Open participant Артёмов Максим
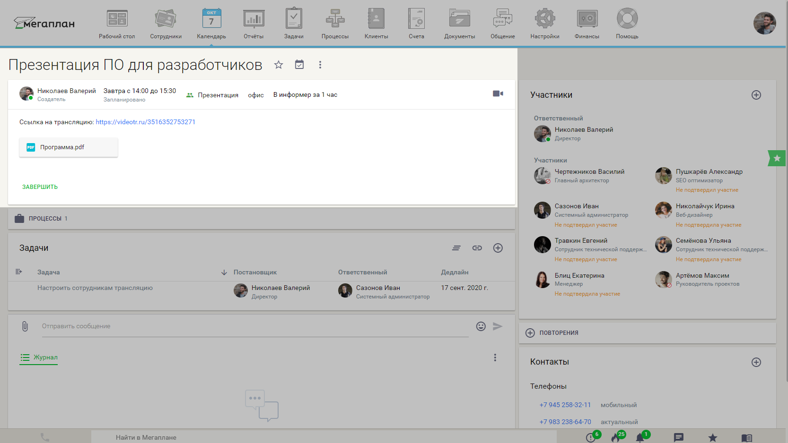The image size is (788, 443). (702, 276)
